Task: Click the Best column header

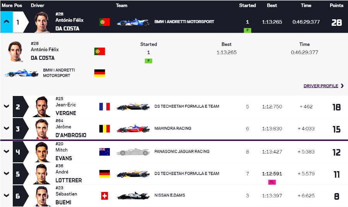Action: [272, 5]
